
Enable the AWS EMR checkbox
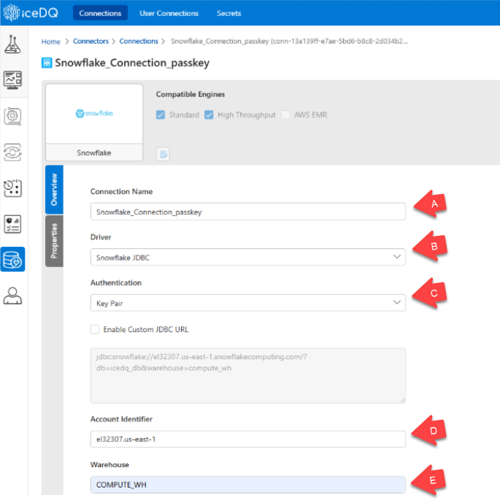(x=285, y=115)
